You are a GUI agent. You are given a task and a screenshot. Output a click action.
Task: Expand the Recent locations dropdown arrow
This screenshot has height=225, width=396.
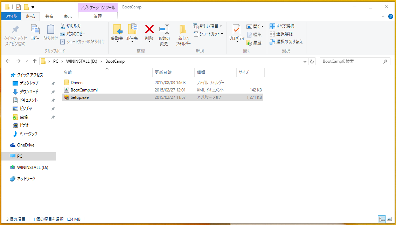click(27, 61)
